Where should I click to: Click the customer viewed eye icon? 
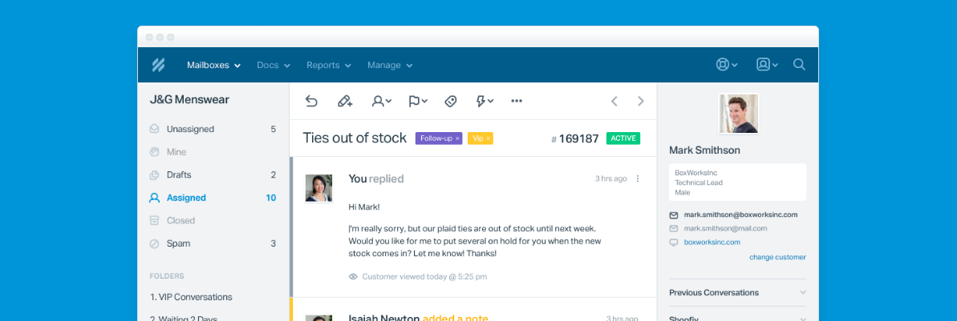[353, 276]
